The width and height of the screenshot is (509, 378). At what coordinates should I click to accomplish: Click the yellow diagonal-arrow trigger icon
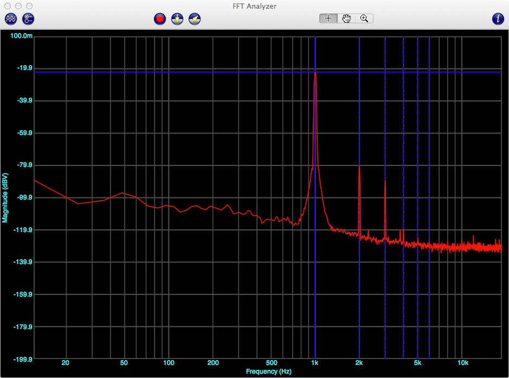coord(195,19)
